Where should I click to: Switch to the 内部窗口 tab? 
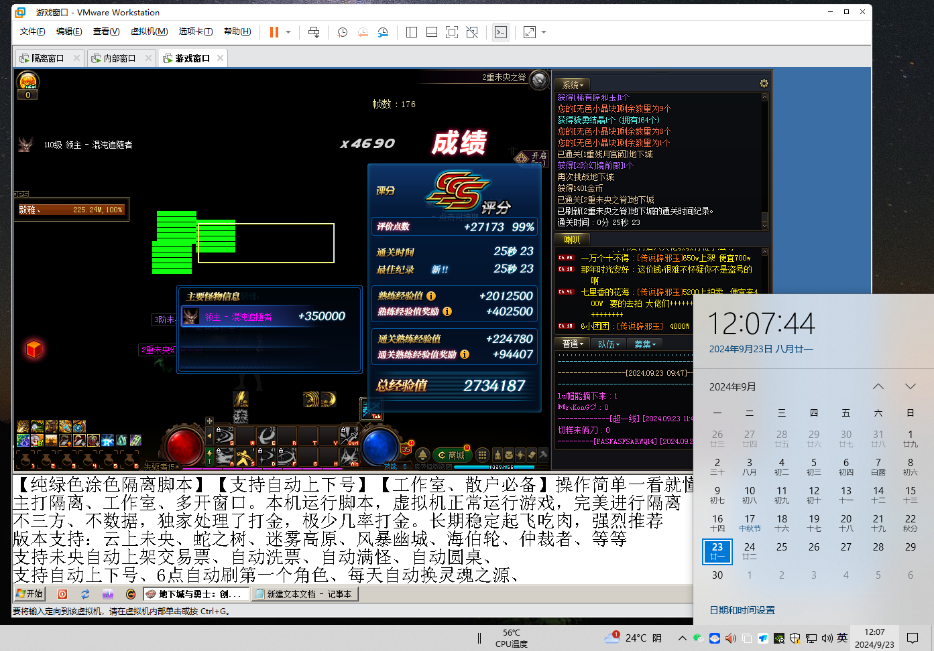tap(120, 58)
